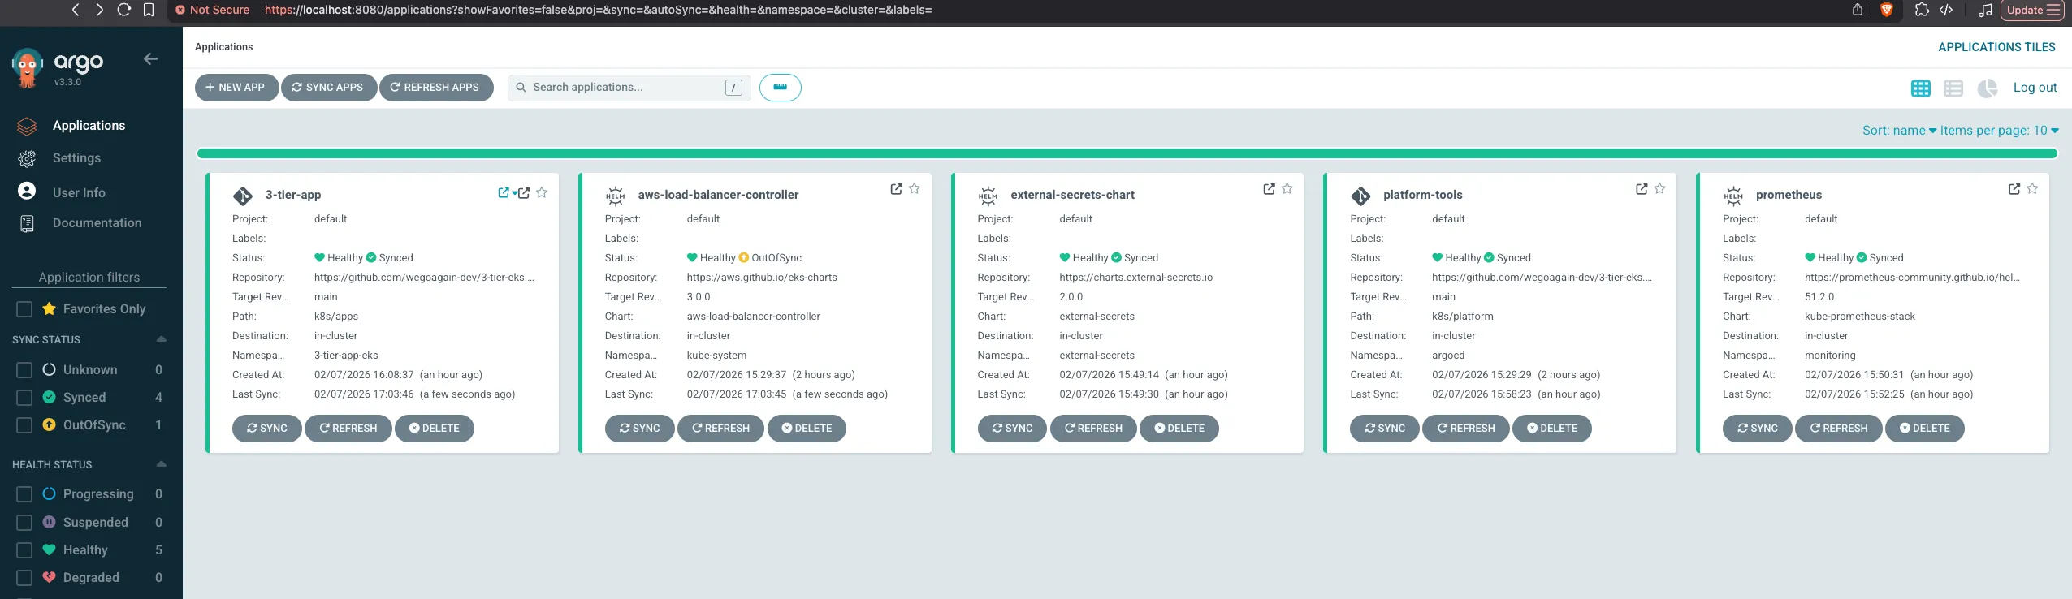Open the summary pie chart view
The image size is (2072, 599).
(x=1987, y=88)
